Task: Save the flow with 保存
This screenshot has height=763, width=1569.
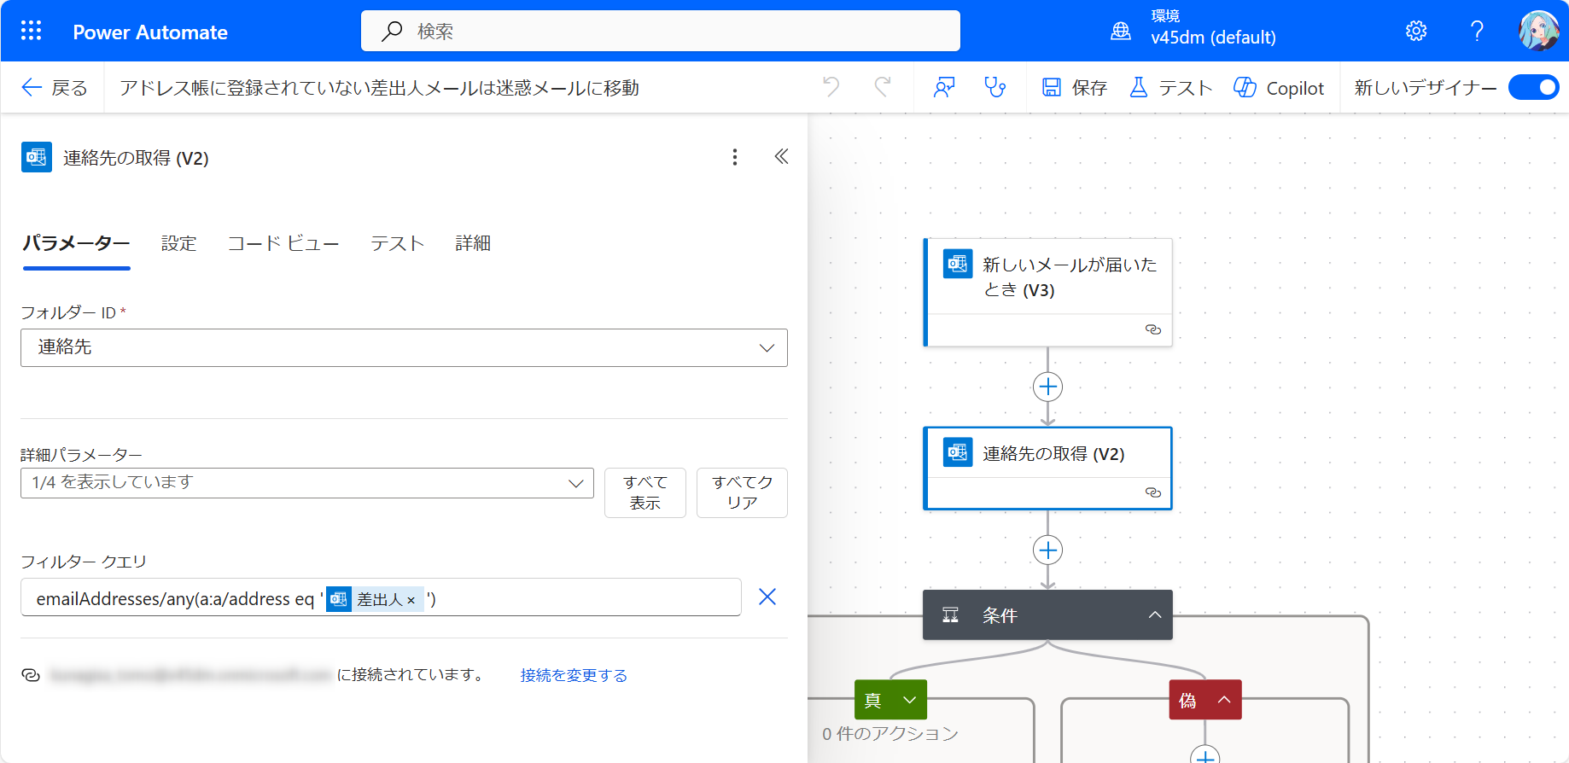Action: pos(1075,87)
